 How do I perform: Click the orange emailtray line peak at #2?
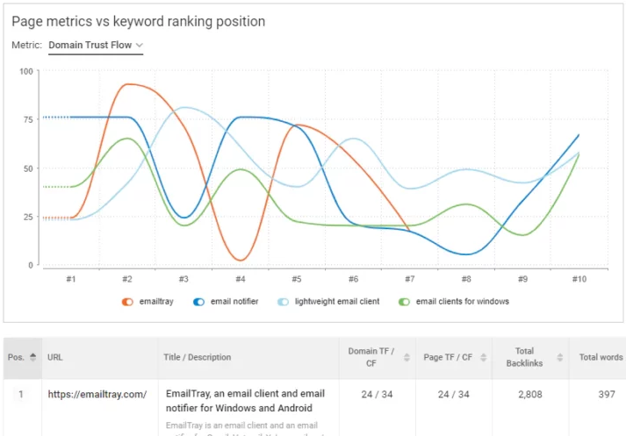point(129,84)
